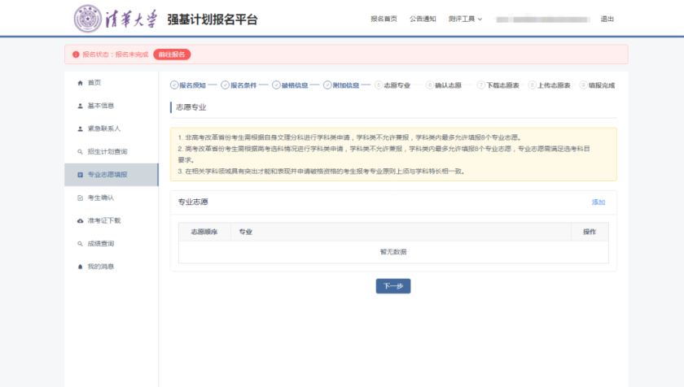Click the checkmark circle for 附加信息 step

327,85
